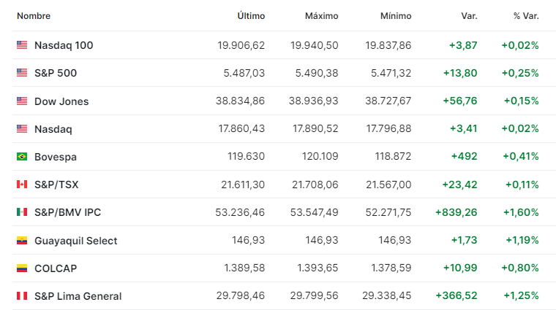Open the Nasdaq 100 index link
556x310 pixels.
click(64, 45)
